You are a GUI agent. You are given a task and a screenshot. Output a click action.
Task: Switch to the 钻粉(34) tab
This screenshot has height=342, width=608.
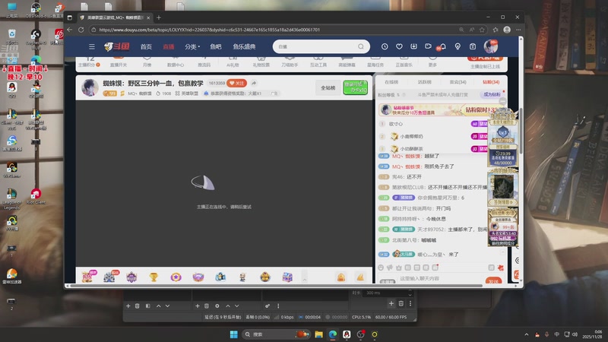coord(490,82)
